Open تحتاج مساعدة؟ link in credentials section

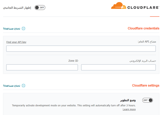pyautogui.click(x=12, y=29)
